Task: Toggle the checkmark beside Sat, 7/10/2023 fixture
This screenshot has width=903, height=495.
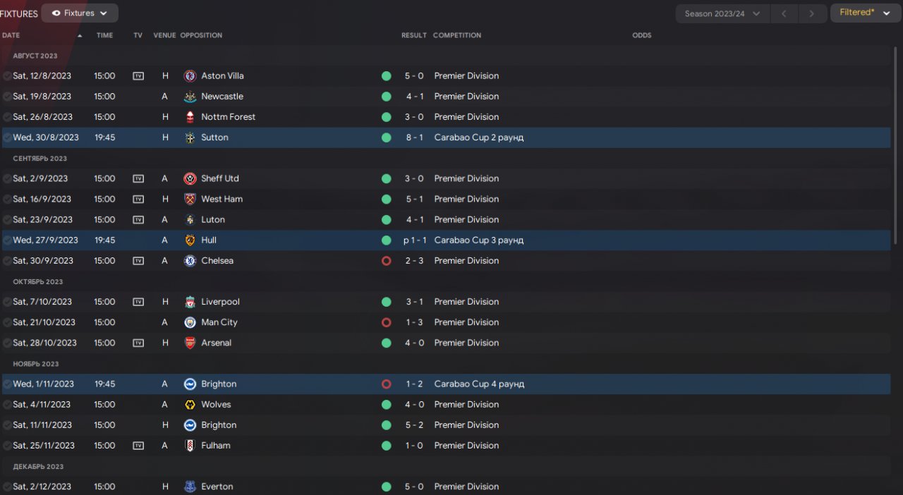Action: tap(7, 302)
